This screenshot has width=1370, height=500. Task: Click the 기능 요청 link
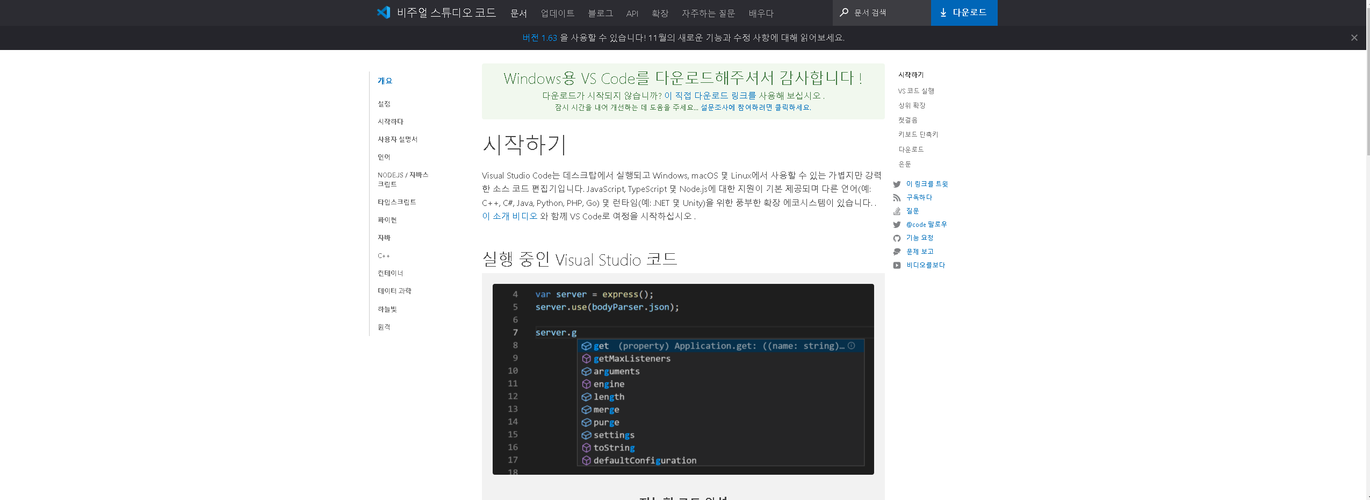point(920,238)
